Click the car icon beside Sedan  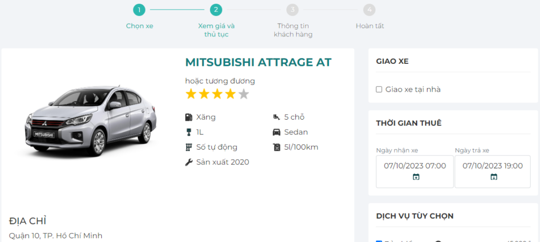276,132
